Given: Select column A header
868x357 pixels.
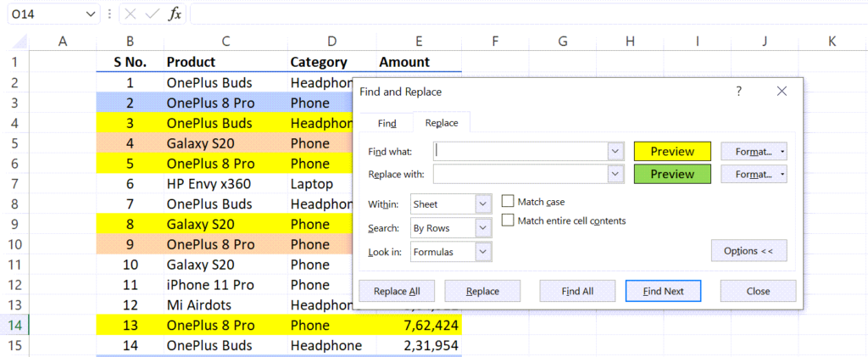Looking at the screenshot, I should (x=63, y=41).
